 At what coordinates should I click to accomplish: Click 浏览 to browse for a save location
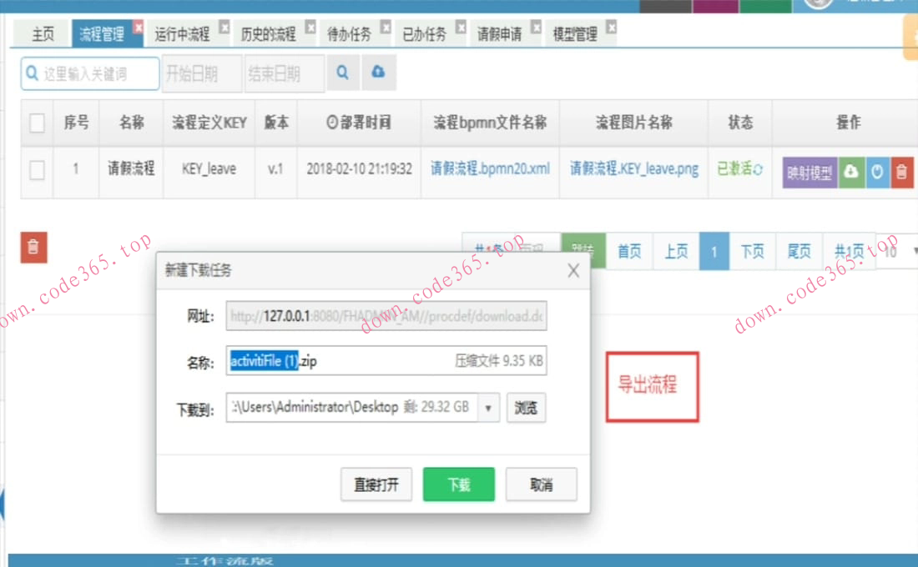pos(526,408)
